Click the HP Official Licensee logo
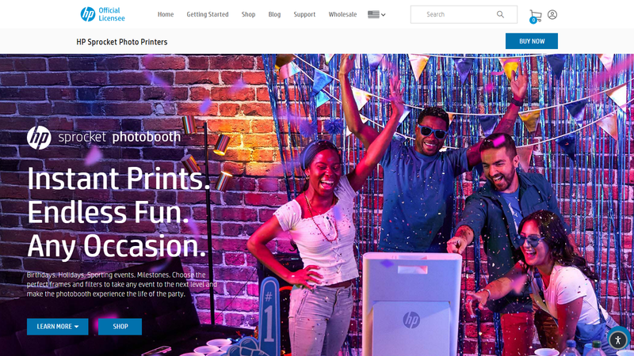Screen dimensions: 634x356 [103, 14]
